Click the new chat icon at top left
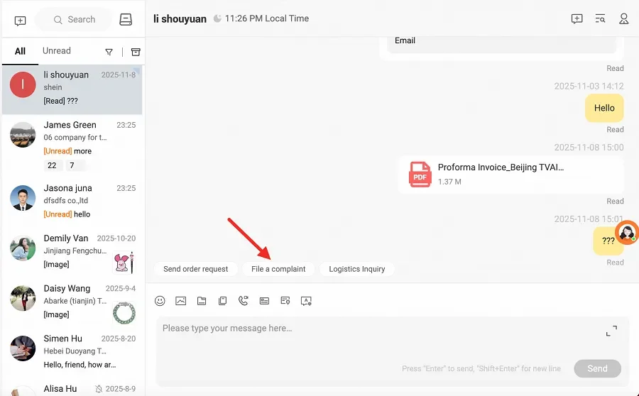The width and height of the screenshot is (639, 396). tap(21, 21)
